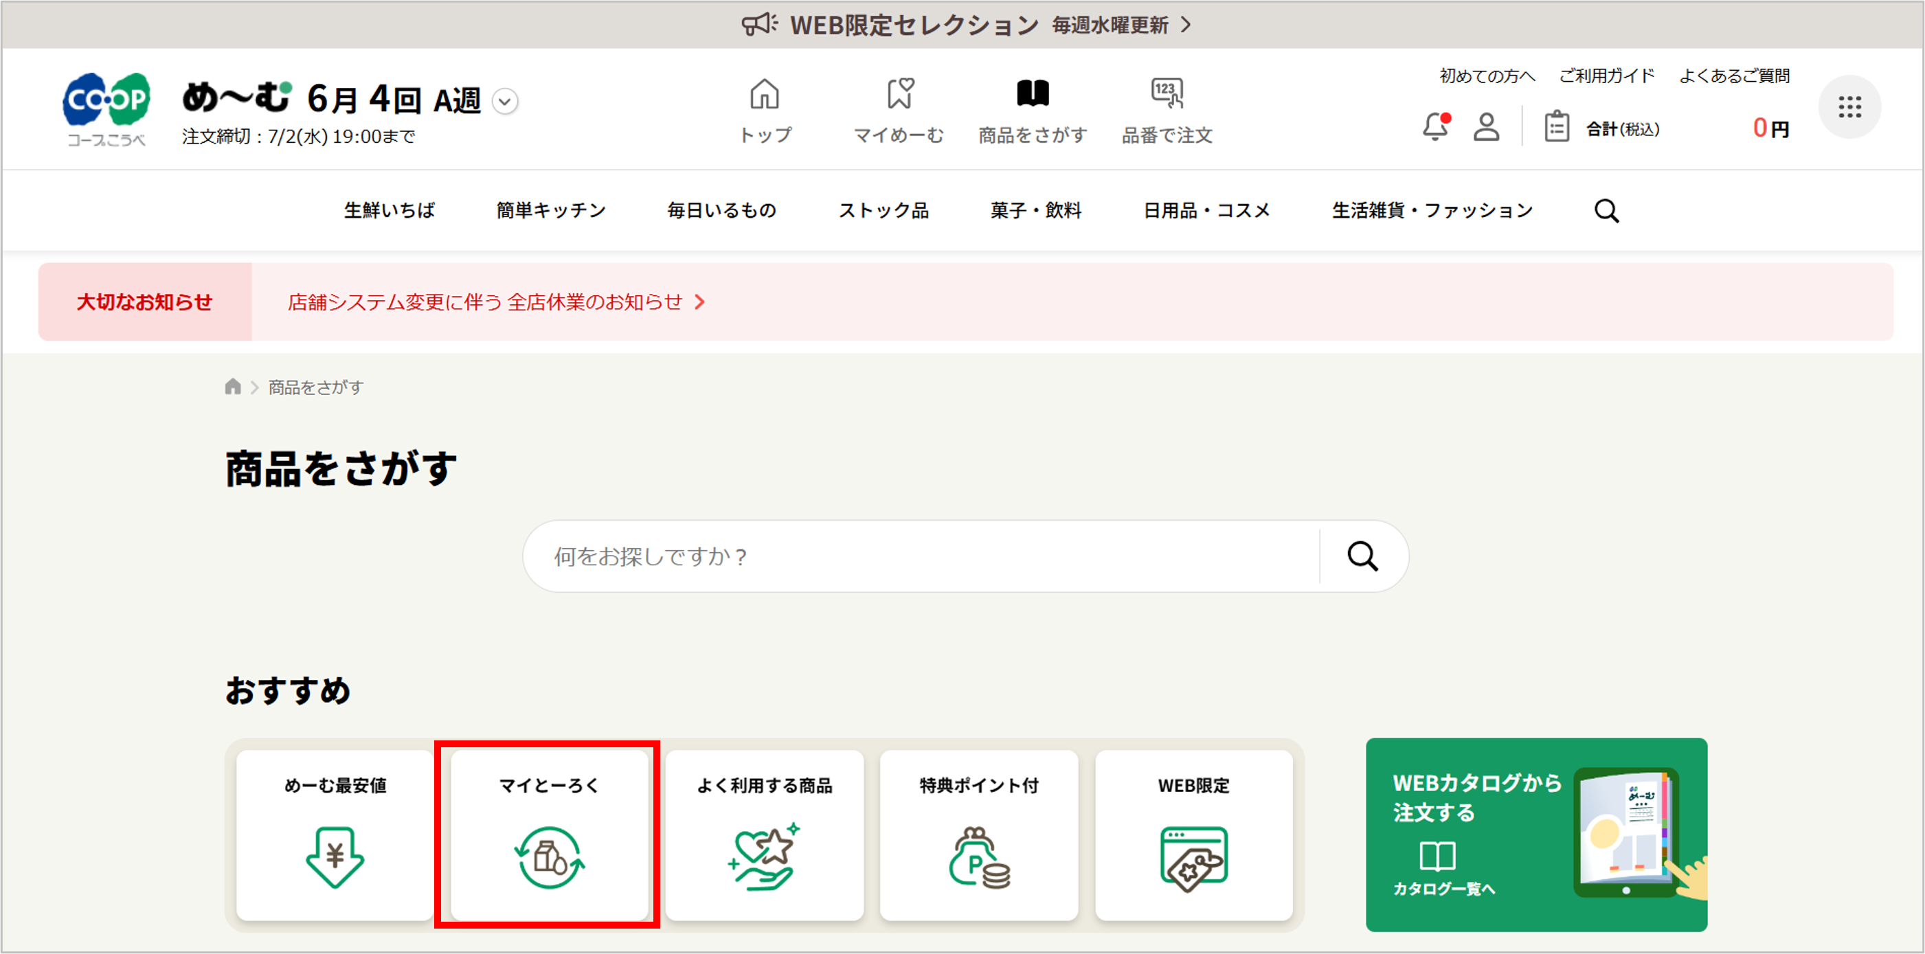Click 商品をさがす breadcrumb text
This screenshot has height=954, width=1925.
(x=316, y=387)
